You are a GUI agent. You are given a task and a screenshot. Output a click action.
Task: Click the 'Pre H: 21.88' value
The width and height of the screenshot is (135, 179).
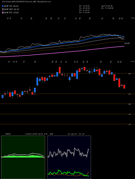click(85, 8)
